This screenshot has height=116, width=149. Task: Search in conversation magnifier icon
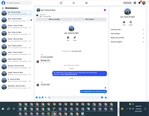(131, 22)
